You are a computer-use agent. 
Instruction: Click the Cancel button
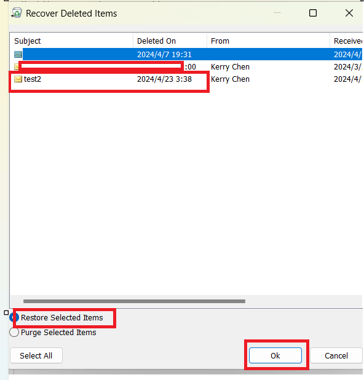click(336, 355)
